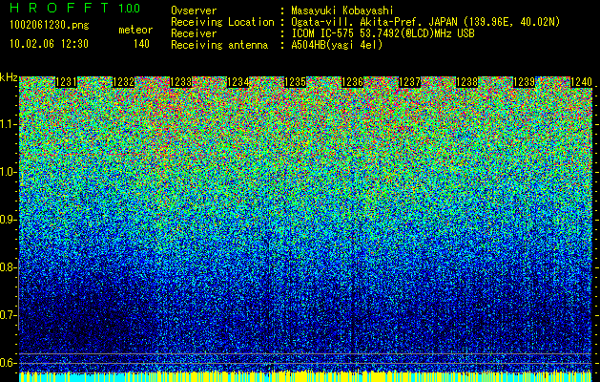Click the 0.9 kHz axis label
The height and width of the screenshot is (382, 600).
tap(9, 220)
